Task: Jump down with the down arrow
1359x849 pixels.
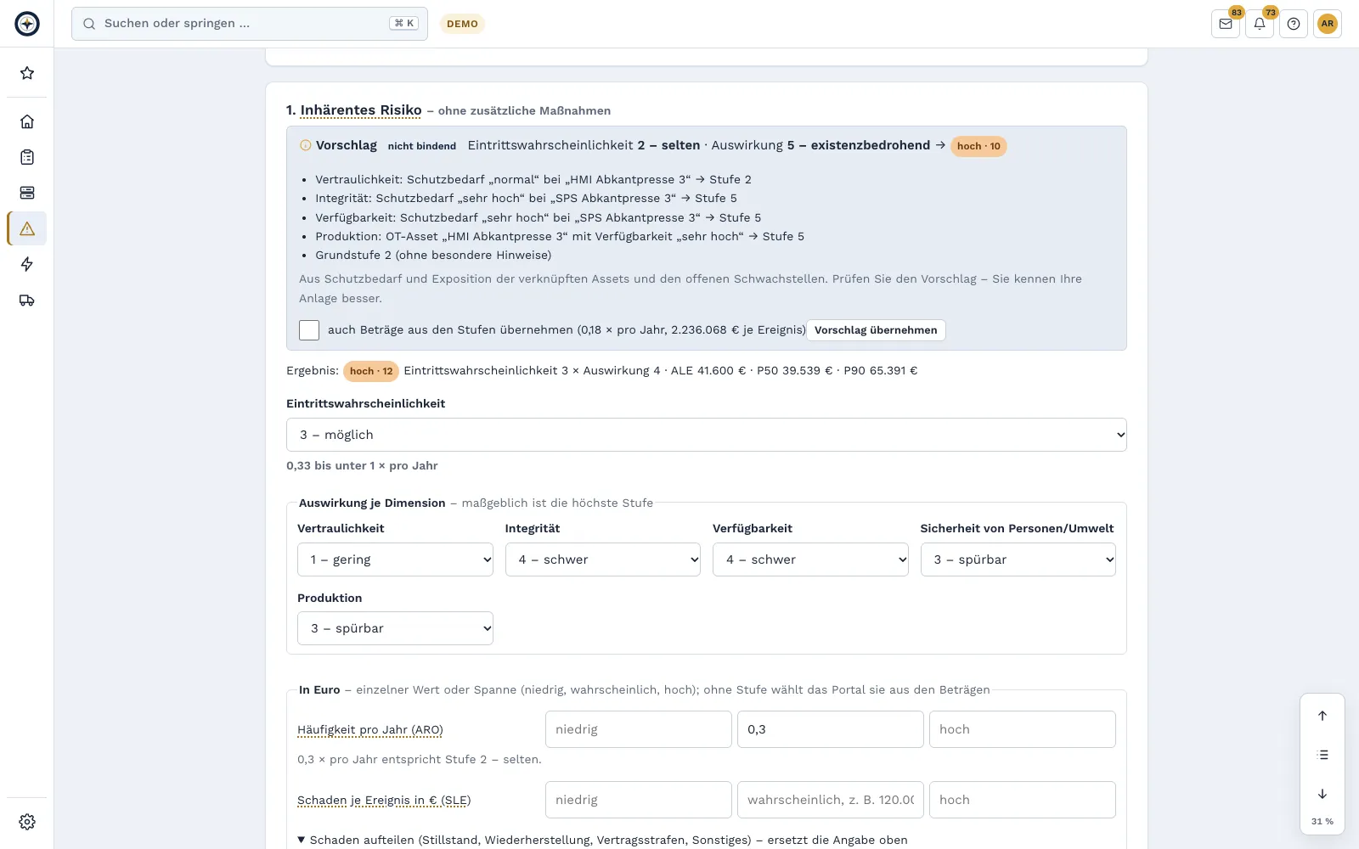Action: [1322, 794]
